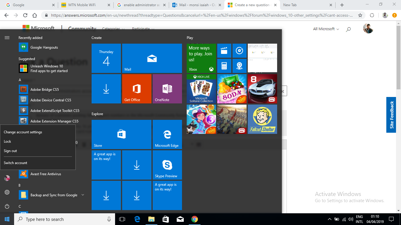Open the Mail tile
The width and height of the screenshot is (401, 225).
(152, 58)
